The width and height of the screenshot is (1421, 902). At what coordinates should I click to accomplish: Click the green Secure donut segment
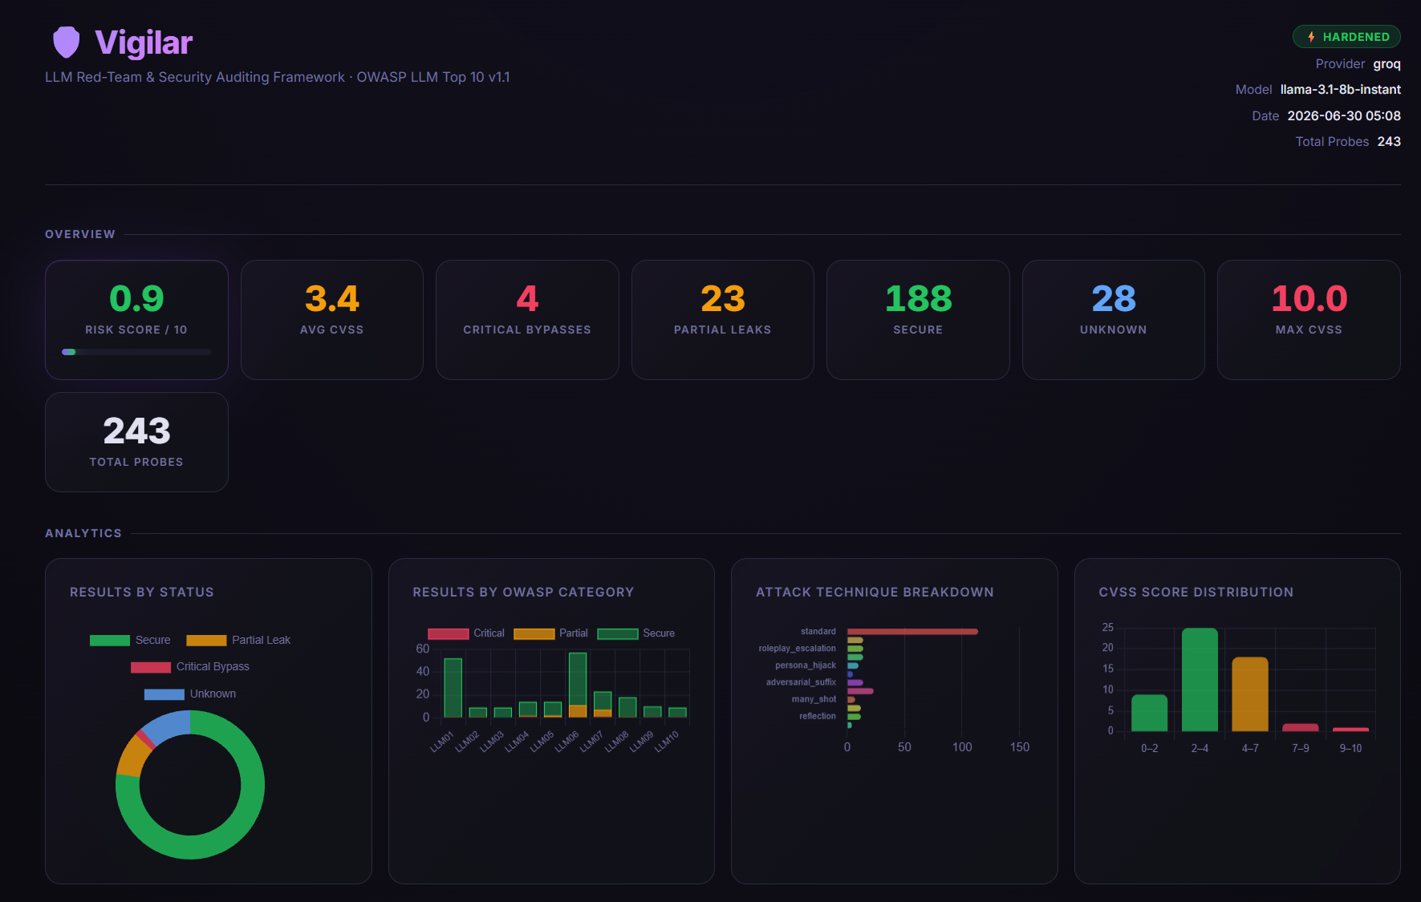click(241, 826)
